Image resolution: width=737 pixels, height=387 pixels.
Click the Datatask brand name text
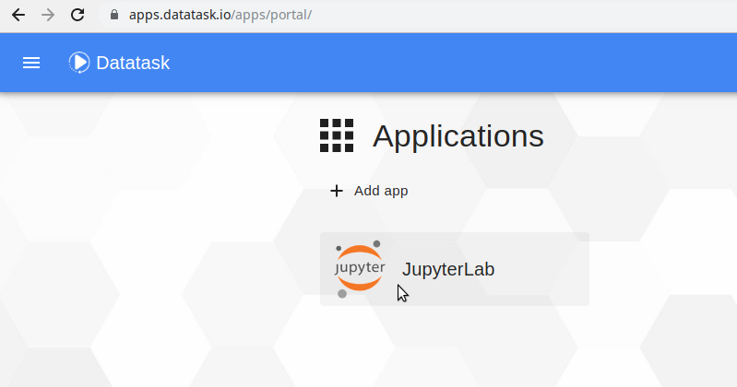click(133, 63)
